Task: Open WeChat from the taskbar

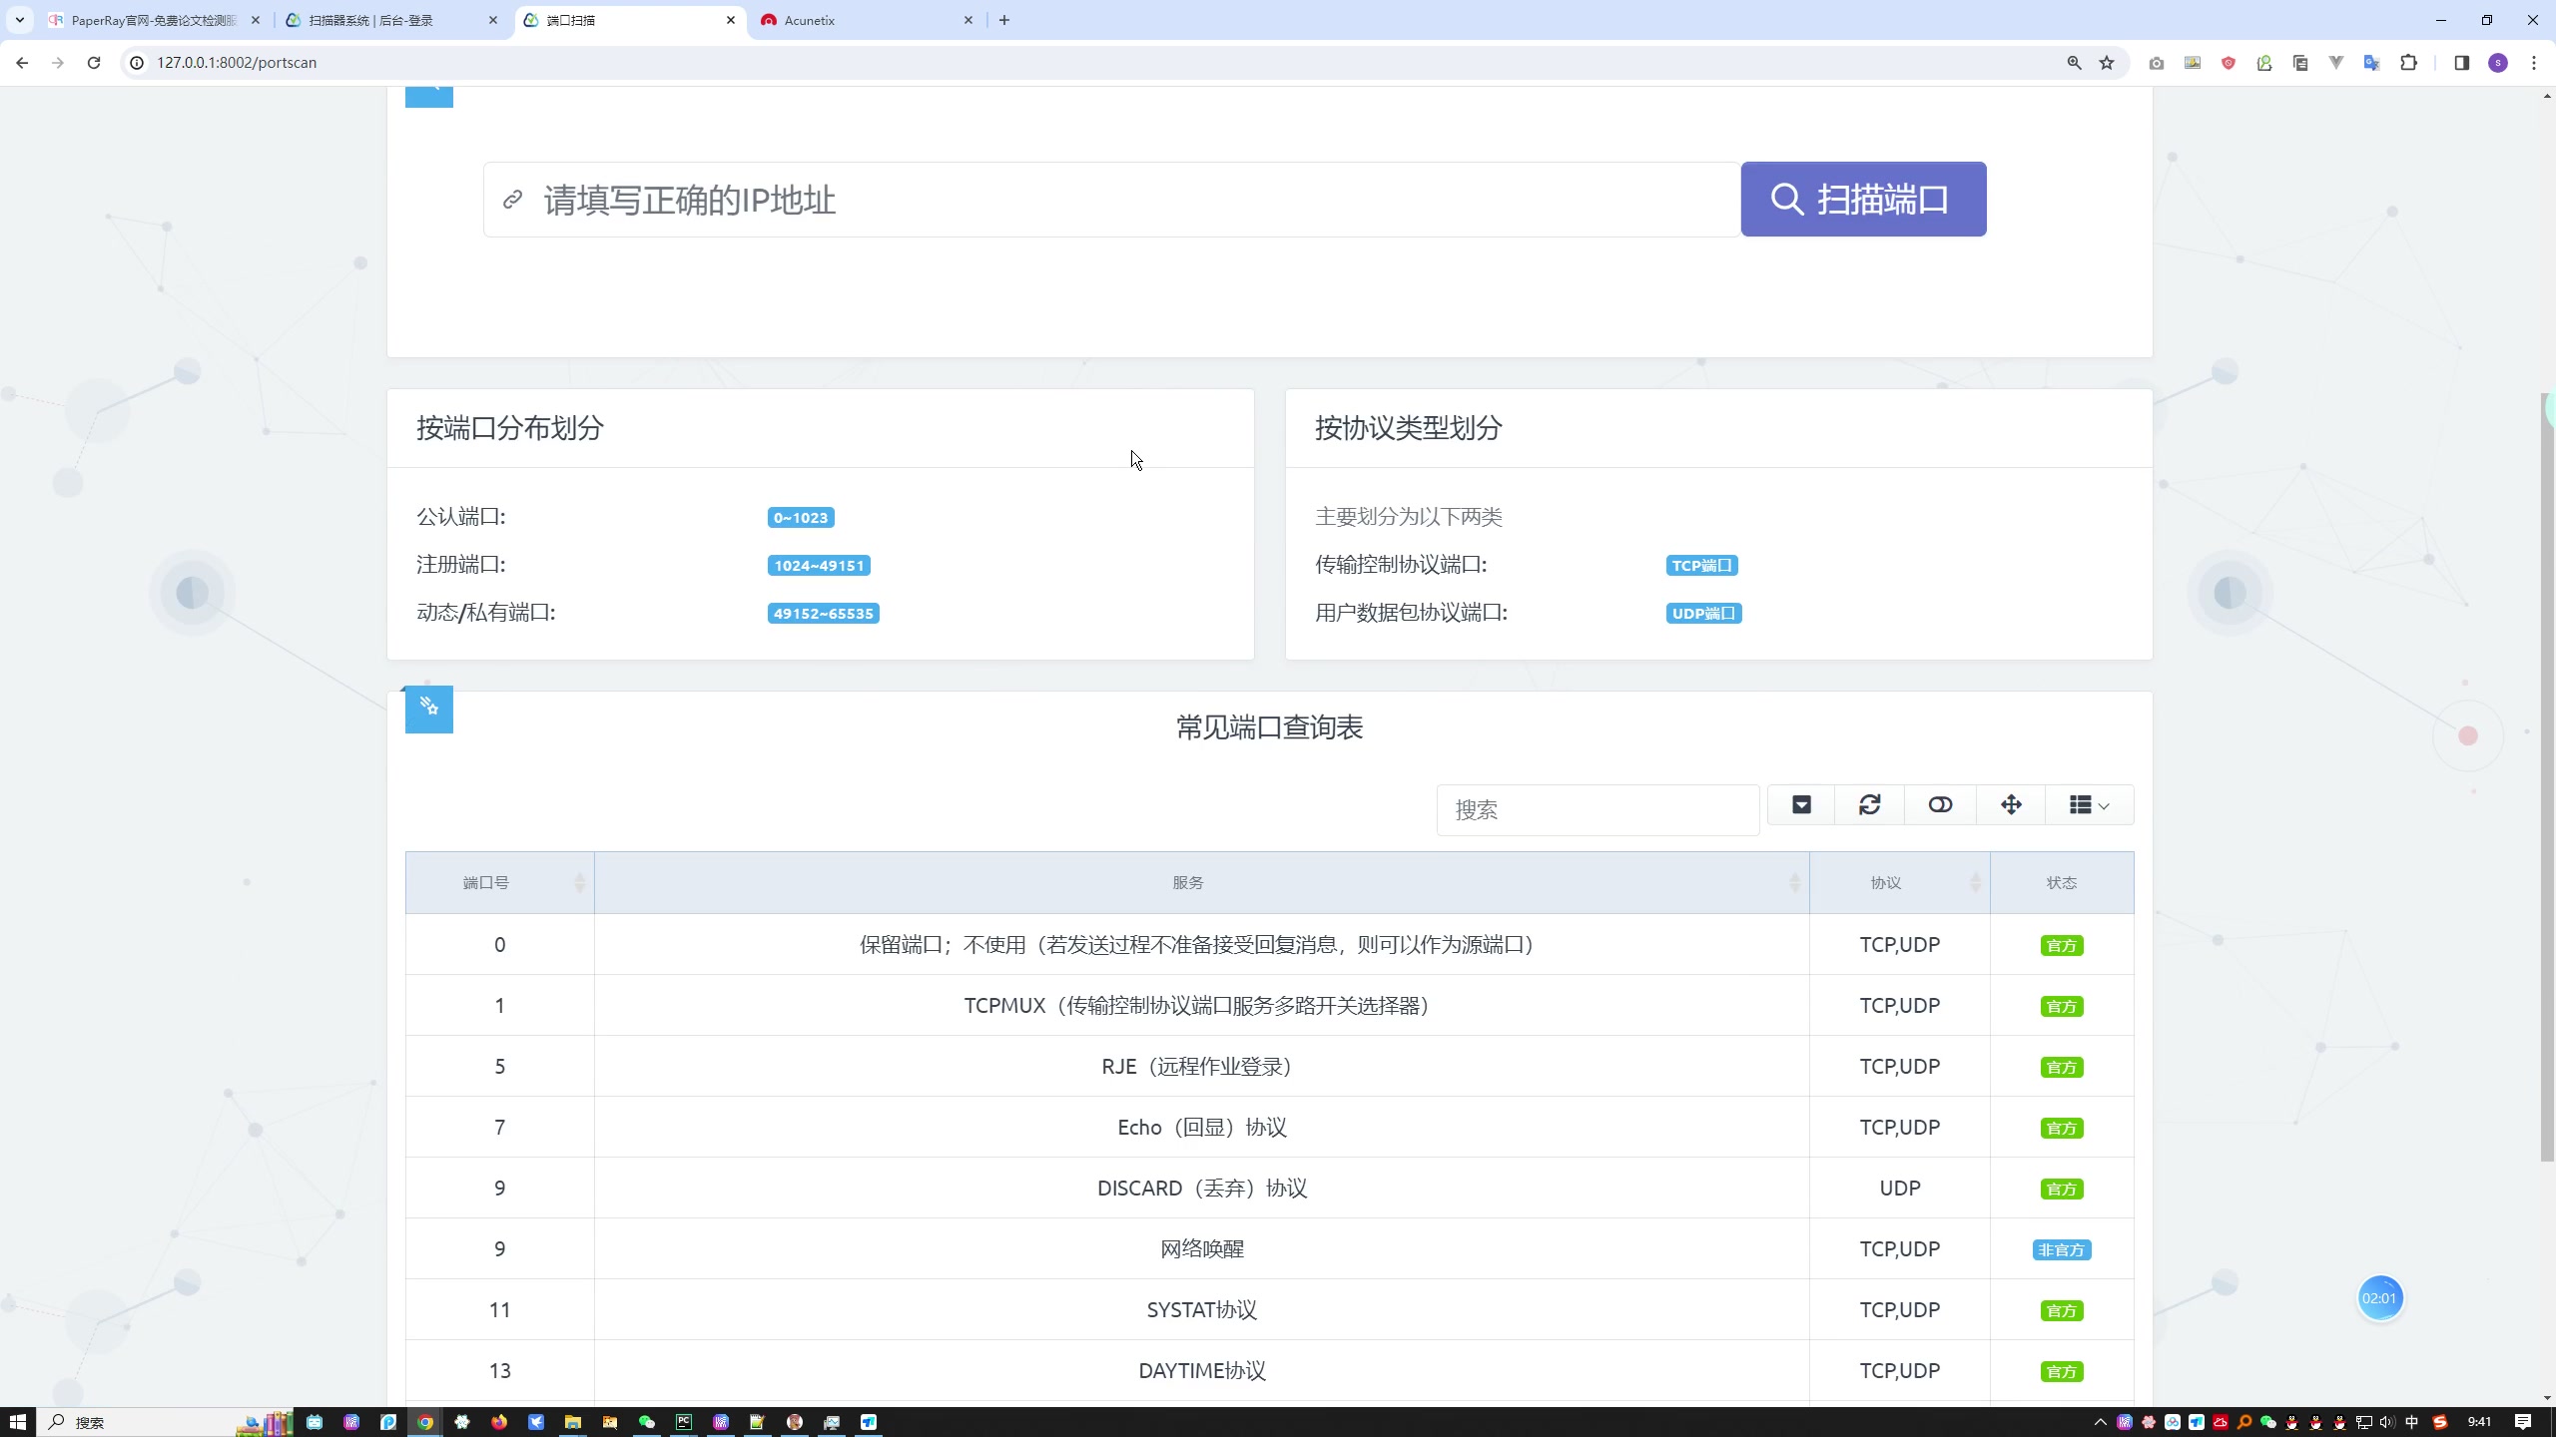Action: (646, 1422)
